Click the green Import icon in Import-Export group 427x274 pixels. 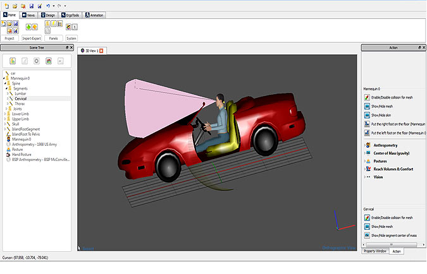(x=28, y=27)
